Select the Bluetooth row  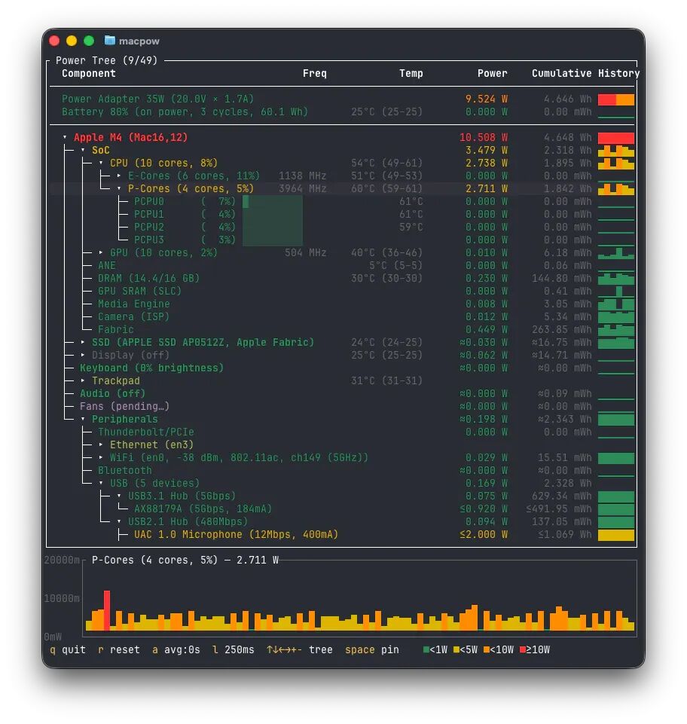pyautogui.click(x=342, y=470)
